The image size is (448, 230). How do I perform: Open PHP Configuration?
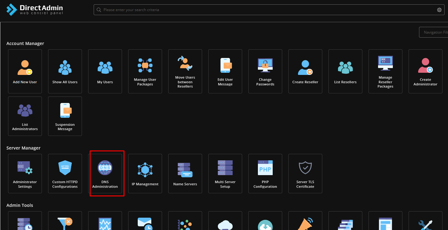point(265,174)
